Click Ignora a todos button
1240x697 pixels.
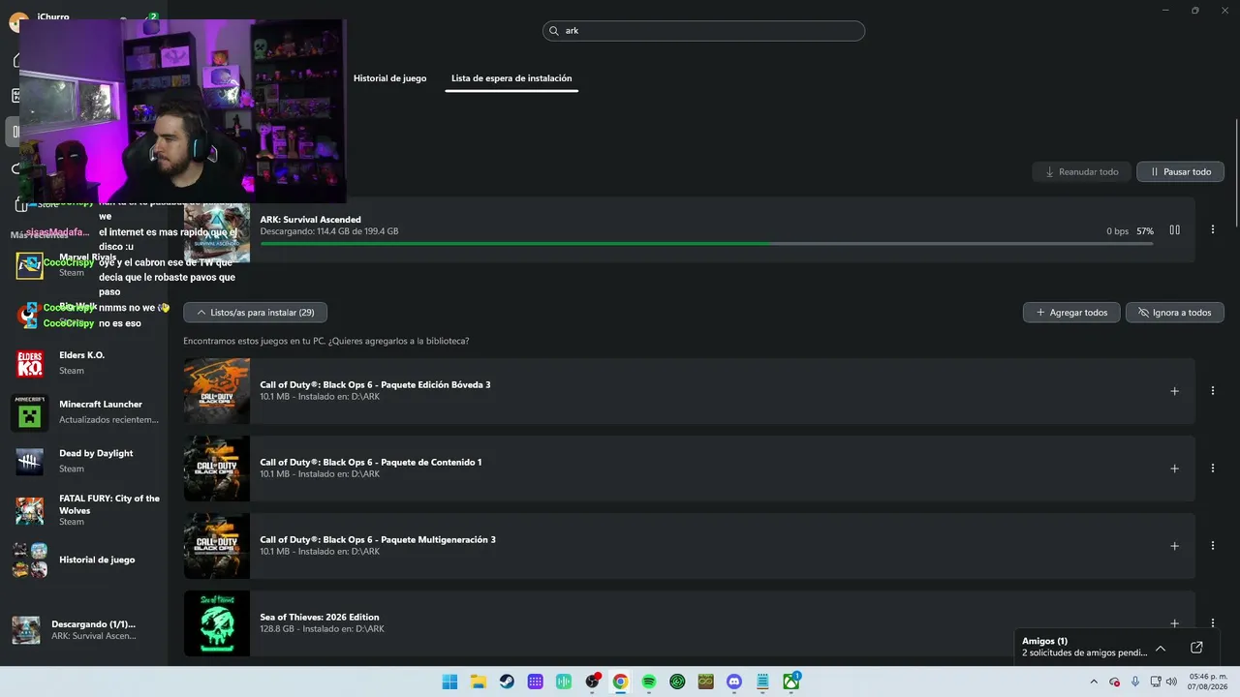tap(1175, 313)
